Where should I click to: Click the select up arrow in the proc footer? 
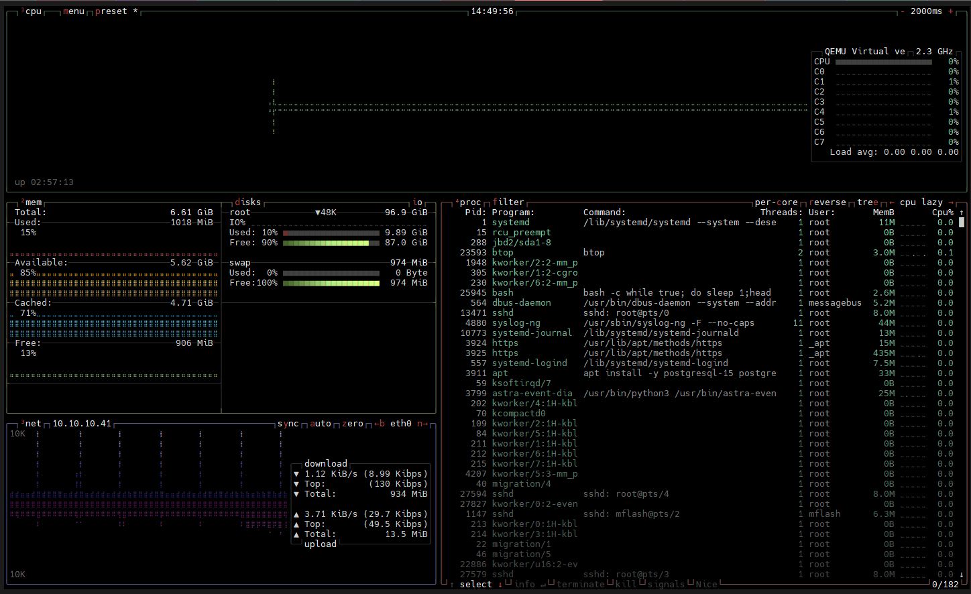452,585
